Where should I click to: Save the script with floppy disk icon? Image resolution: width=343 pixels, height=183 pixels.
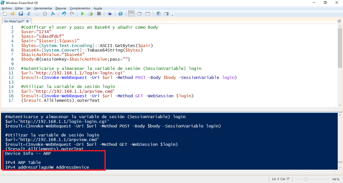click(x=21, y=14)
